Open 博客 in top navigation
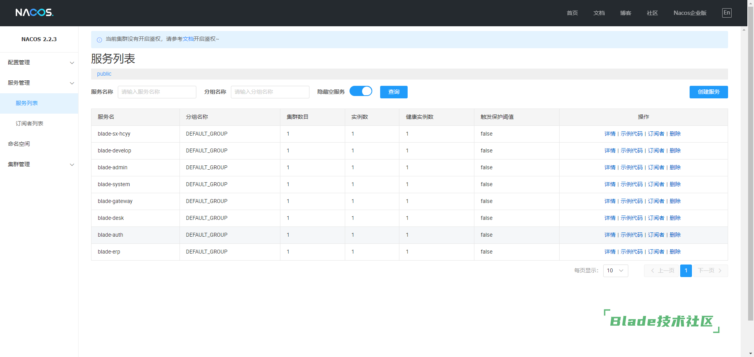The height and width of the screenshot is (357, 754). [x=626, y=13]
